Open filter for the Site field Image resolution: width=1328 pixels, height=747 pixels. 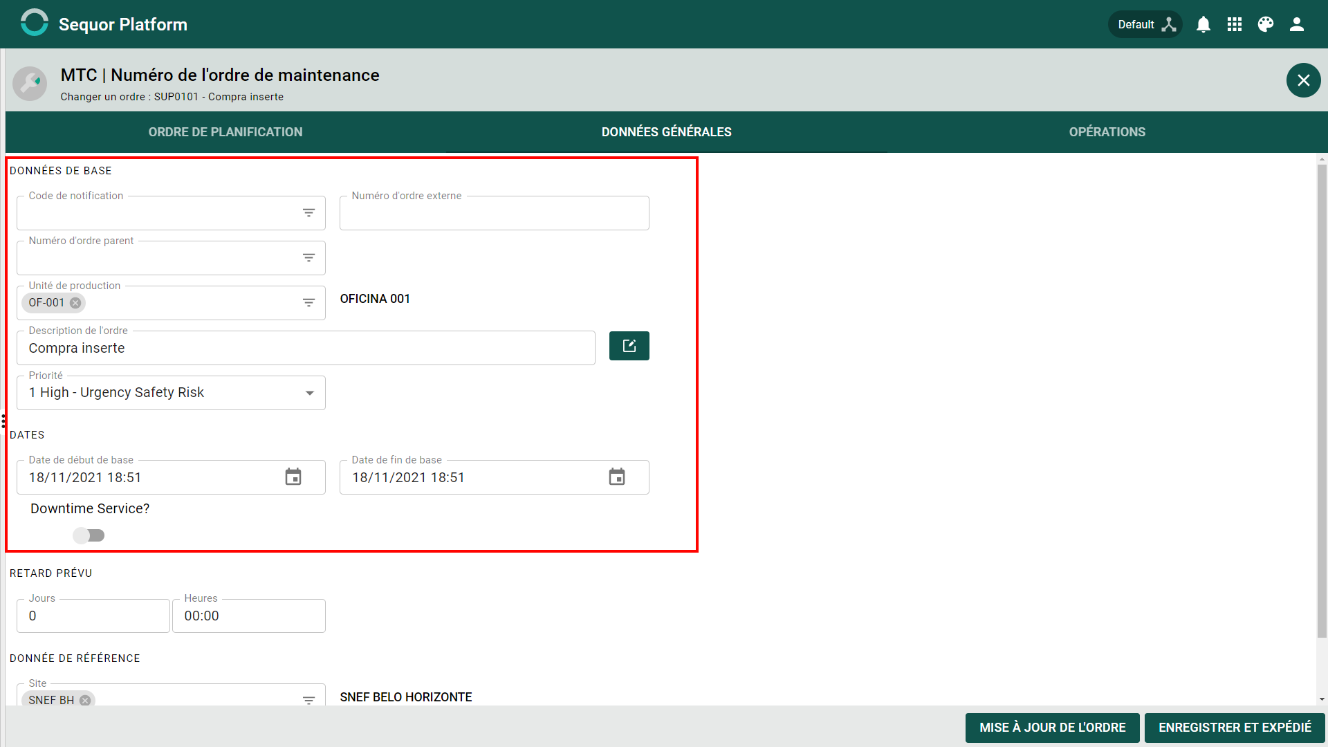click(x=308, y=700)
